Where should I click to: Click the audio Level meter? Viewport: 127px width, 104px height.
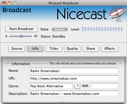pos(102,29)
